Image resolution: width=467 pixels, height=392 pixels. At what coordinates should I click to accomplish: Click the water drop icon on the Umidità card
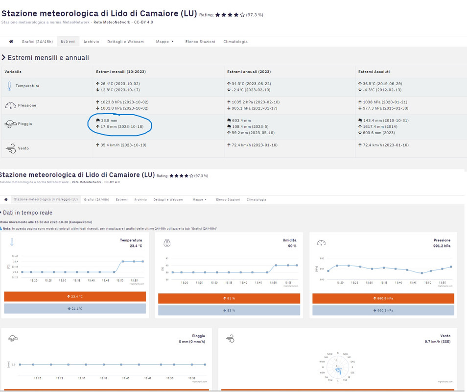[x=167, y=243]
